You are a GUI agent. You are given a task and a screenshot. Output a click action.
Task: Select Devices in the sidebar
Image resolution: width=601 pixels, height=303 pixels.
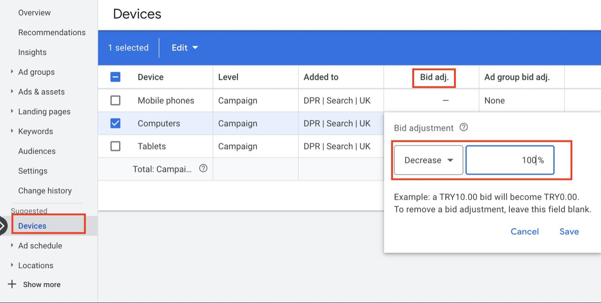pos(32,226)
